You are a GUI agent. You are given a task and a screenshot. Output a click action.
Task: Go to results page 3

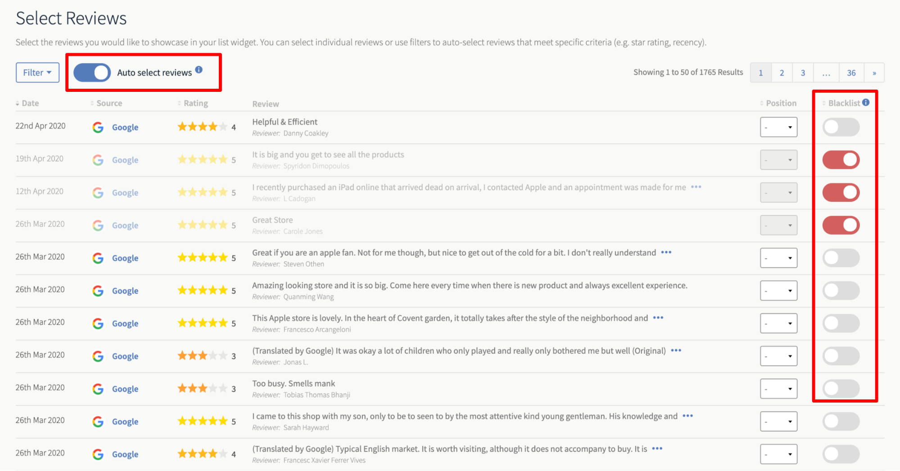[x=803, y=72]
